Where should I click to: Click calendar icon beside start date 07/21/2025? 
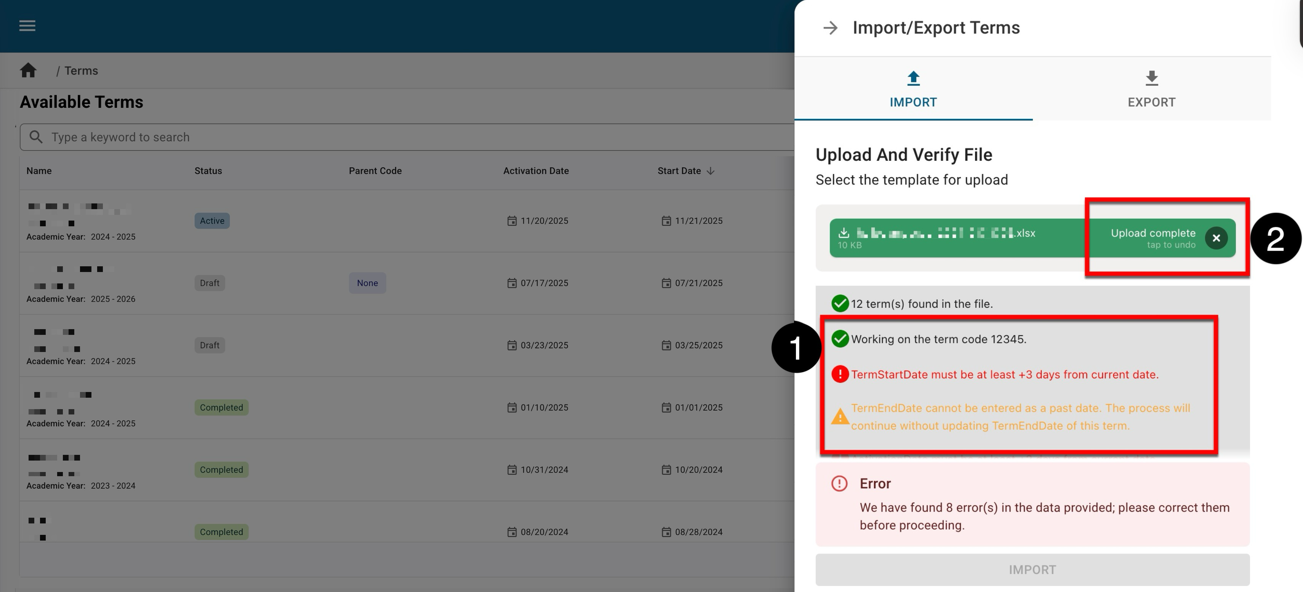666,283
